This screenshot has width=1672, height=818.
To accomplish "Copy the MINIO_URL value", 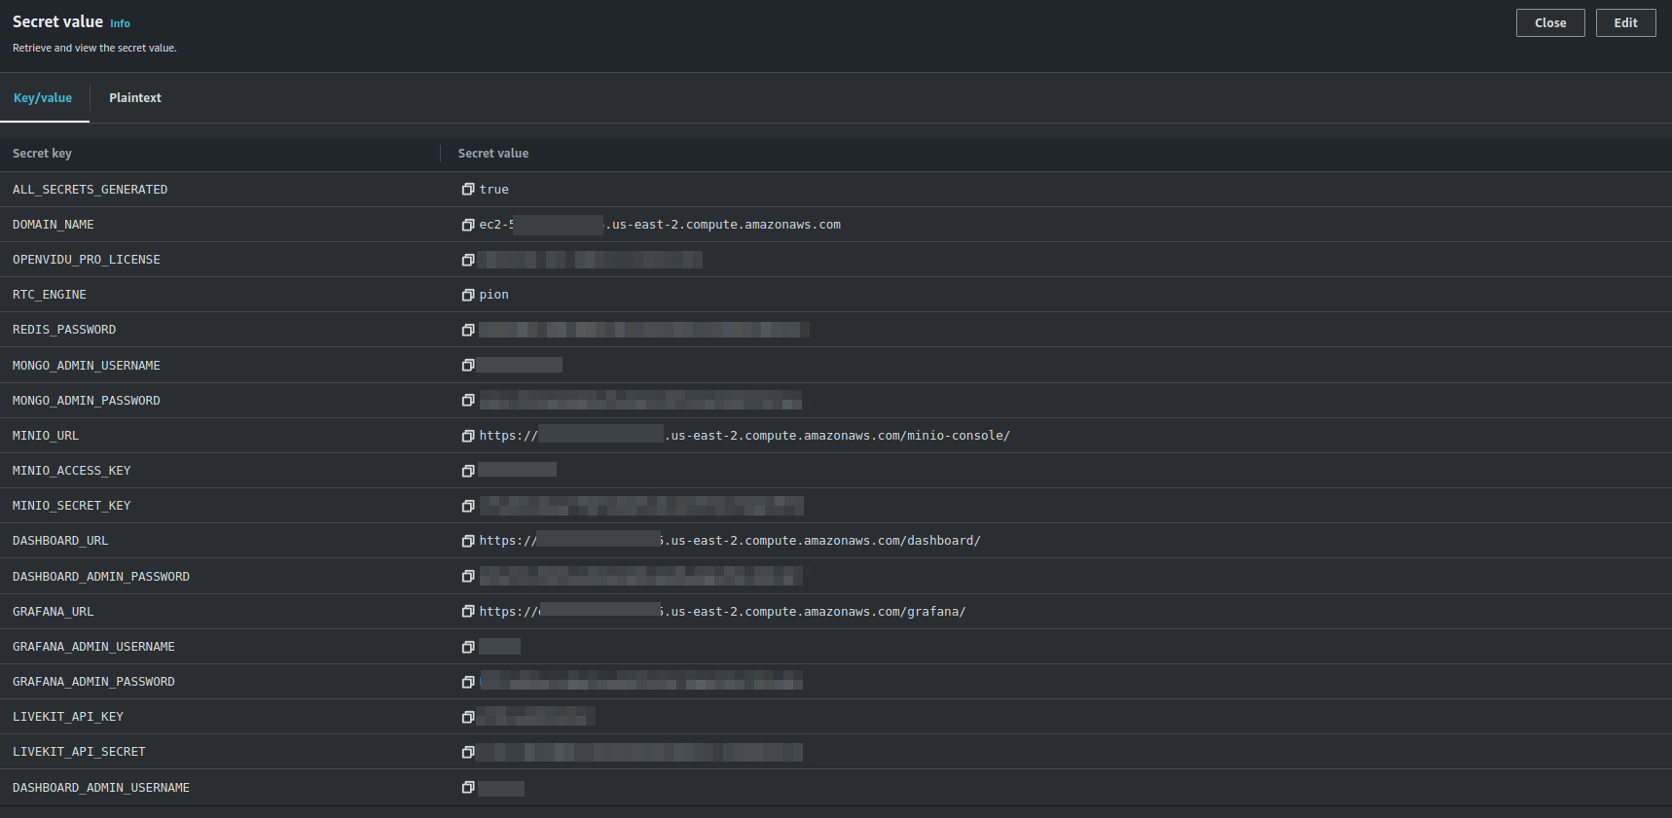I will pos(468,436).
